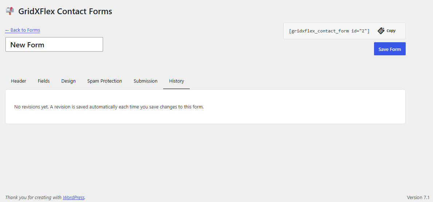Save the form with the Save Form button

[390, 49]
